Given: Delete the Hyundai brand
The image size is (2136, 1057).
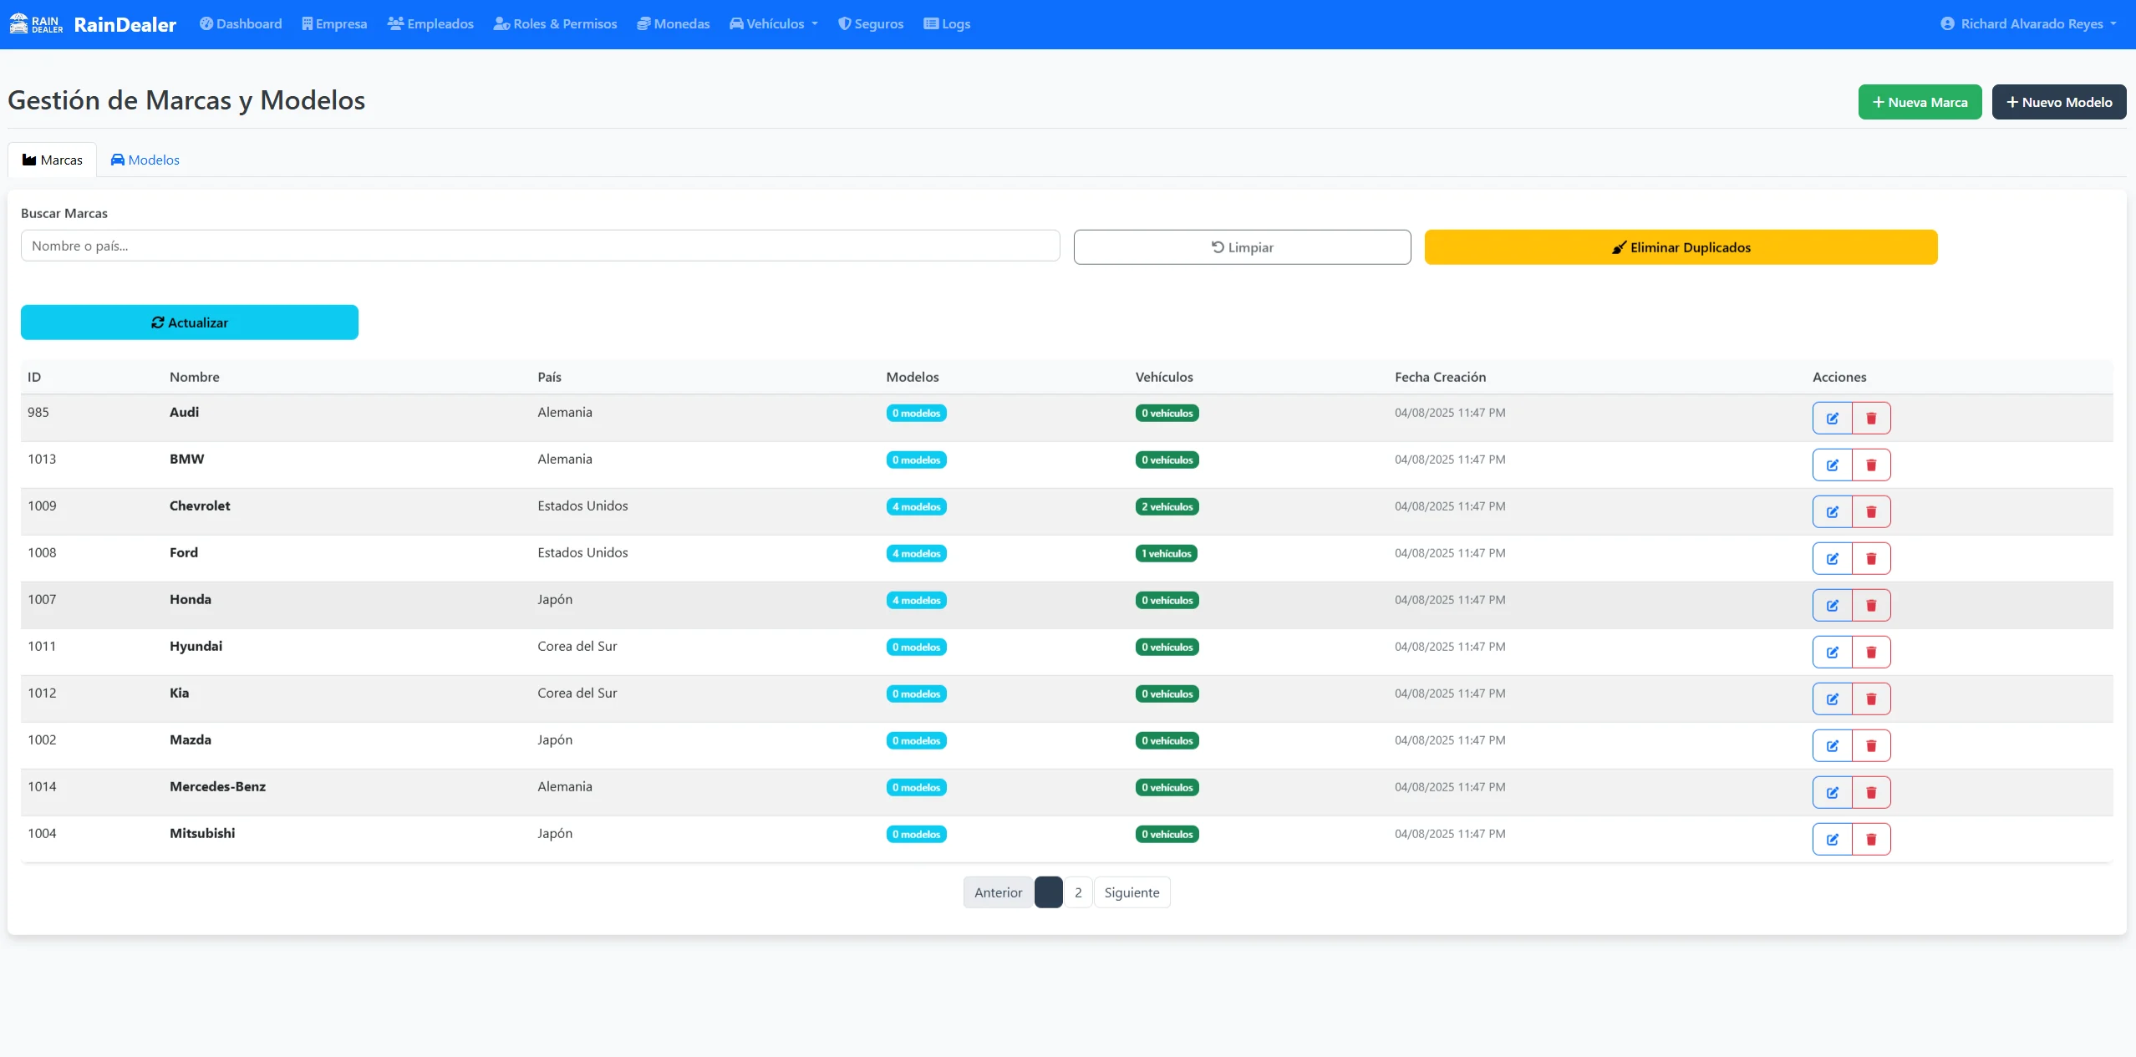Looking at the screenshot, I should point(1871,652).
